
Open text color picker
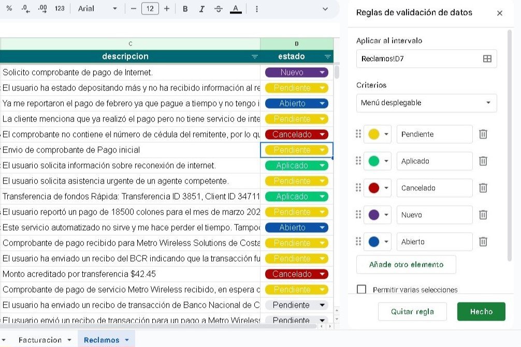(236, 9)
